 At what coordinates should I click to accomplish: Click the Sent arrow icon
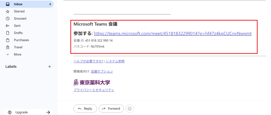point(8,26)
